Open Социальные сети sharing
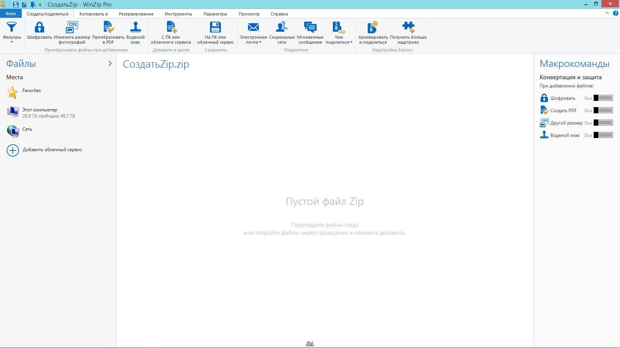The height and width of the screenshot is (348, 620). click(x=282, y=32)
